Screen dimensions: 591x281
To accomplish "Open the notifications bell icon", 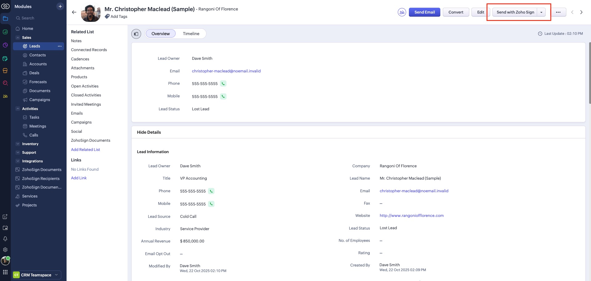I will pyautogui.click(x=5, y=239).
